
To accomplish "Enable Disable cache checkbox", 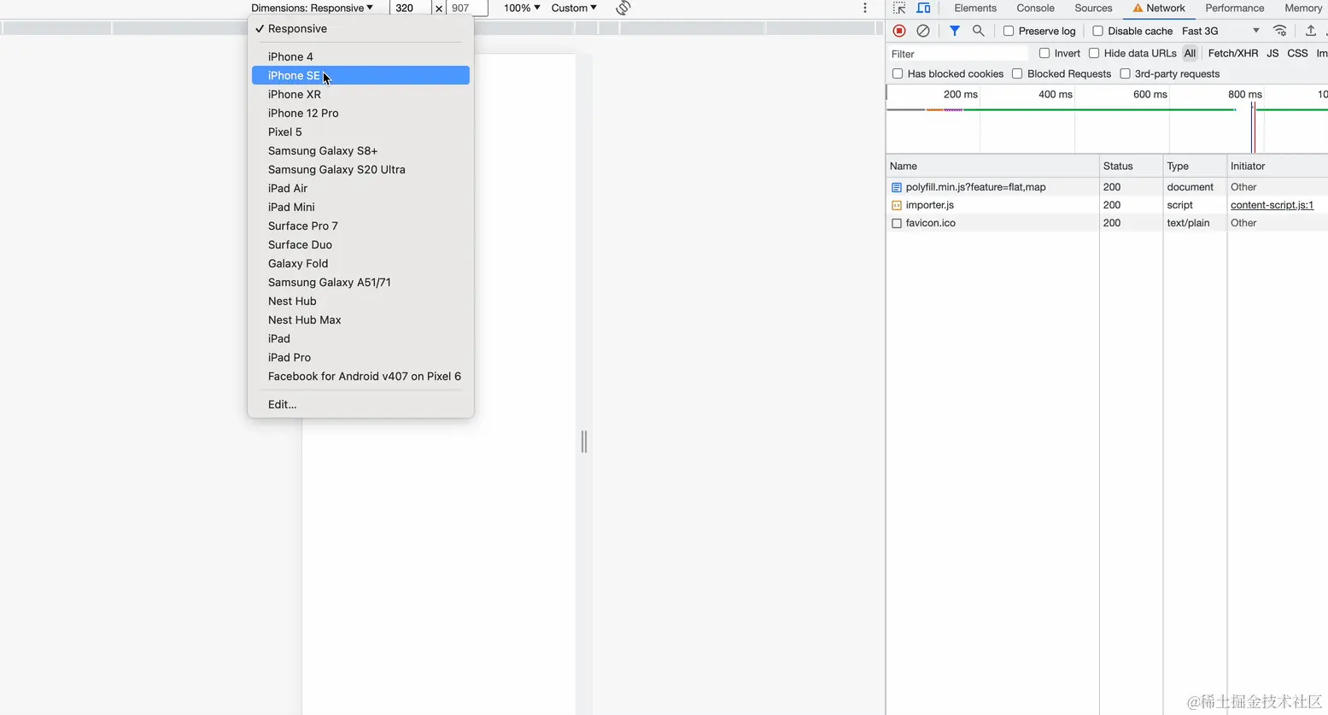I will [x=1097, y=31].
